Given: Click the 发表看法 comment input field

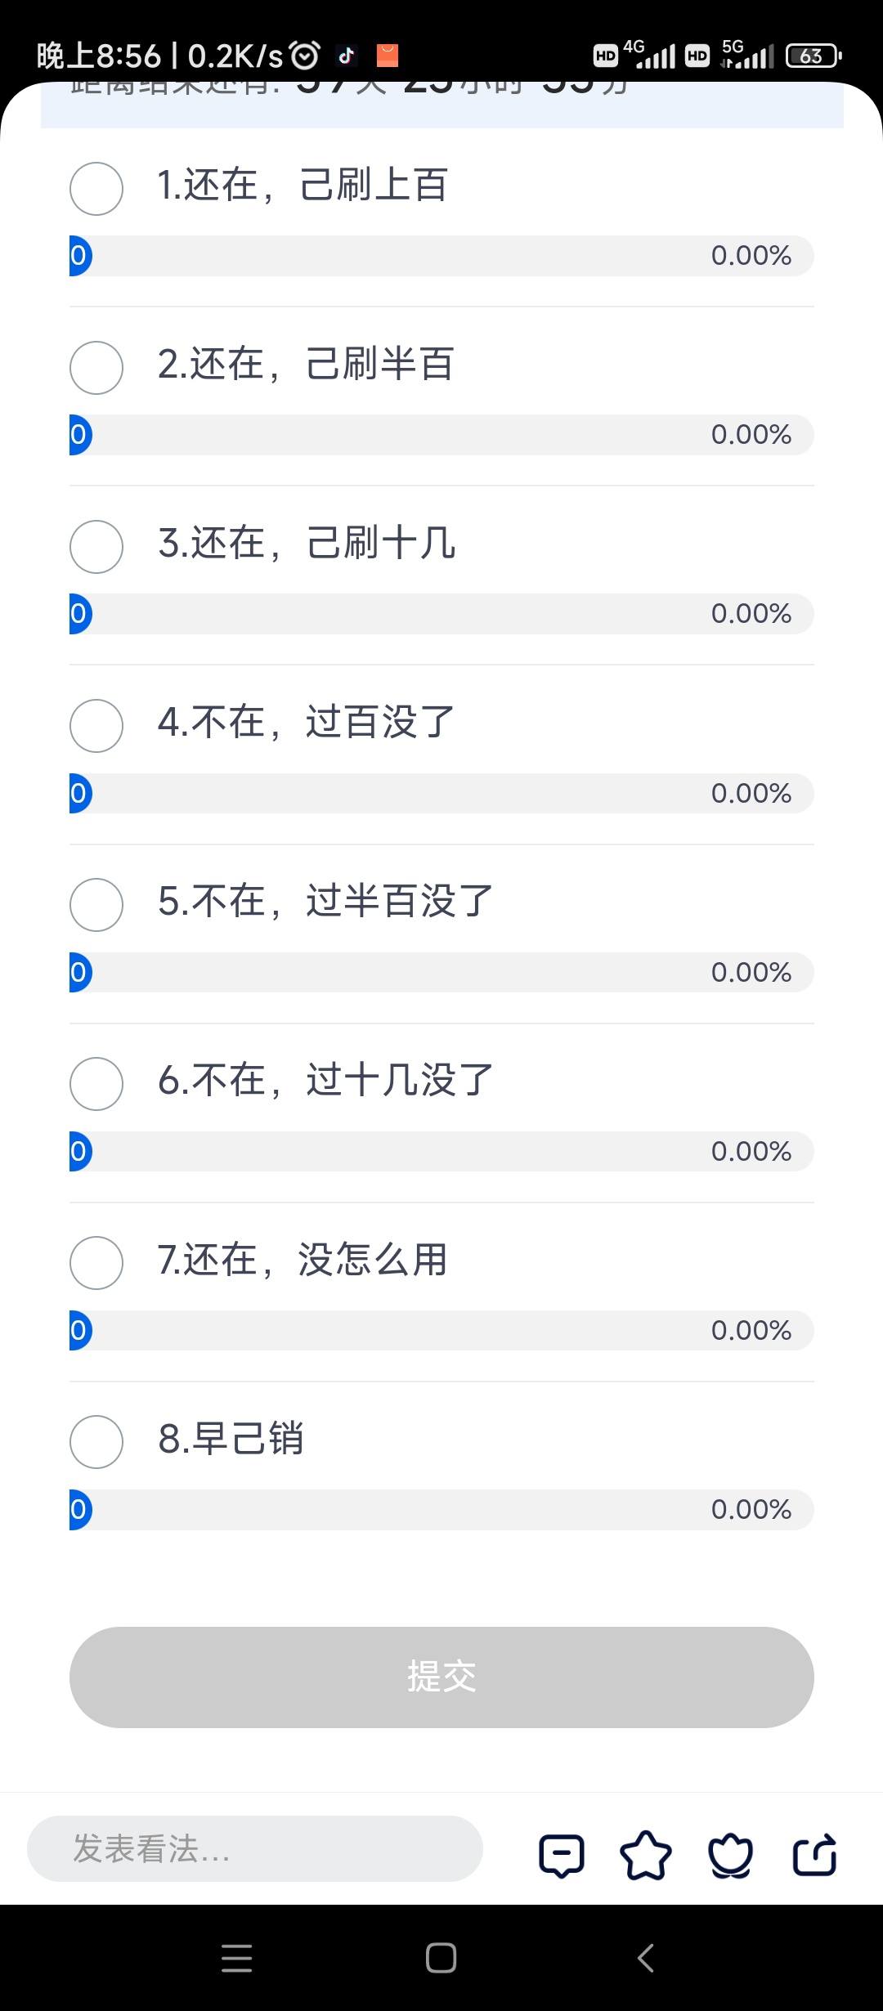Looking at the screenshot, I should pyautogui.click(x=255, y=1849).
